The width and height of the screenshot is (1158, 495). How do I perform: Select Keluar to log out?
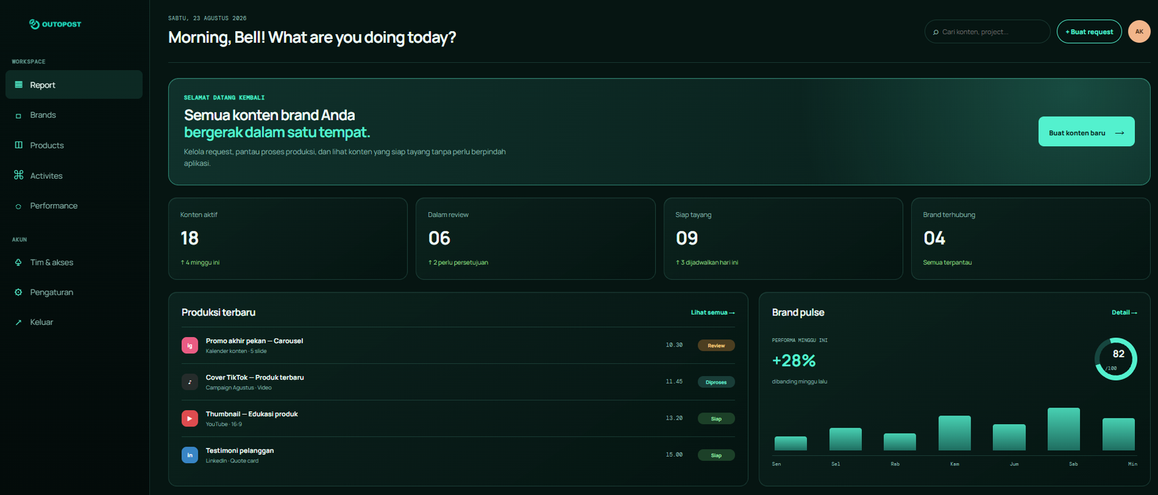tap(74, 322)
